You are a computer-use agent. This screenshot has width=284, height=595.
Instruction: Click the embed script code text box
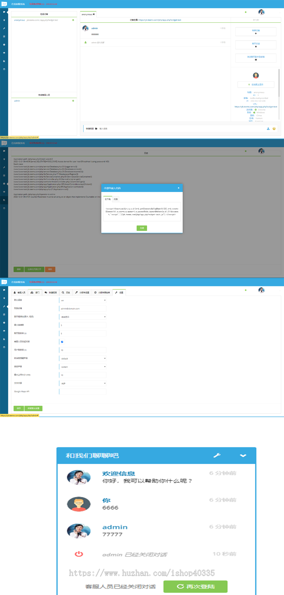click(142, 212)
